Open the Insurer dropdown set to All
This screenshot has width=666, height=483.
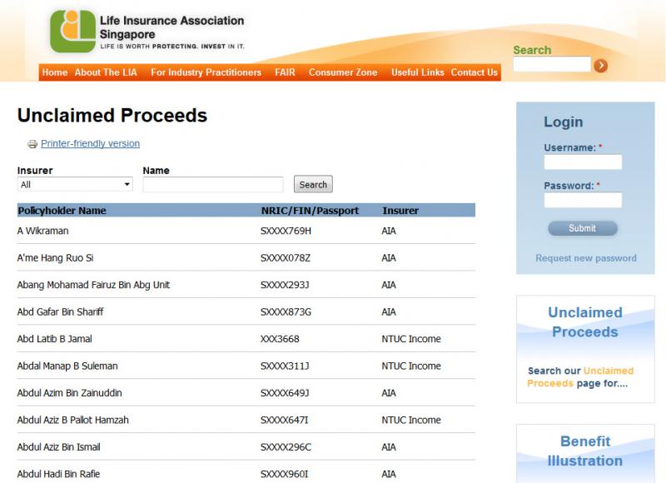click(75, 184)
